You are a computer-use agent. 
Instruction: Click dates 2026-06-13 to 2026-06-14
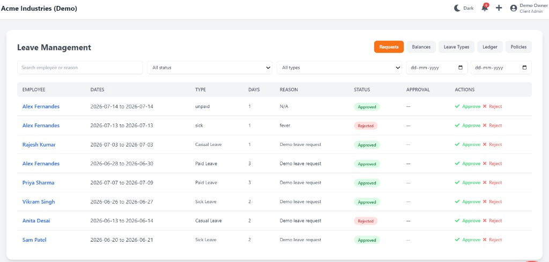pos(122,221)
